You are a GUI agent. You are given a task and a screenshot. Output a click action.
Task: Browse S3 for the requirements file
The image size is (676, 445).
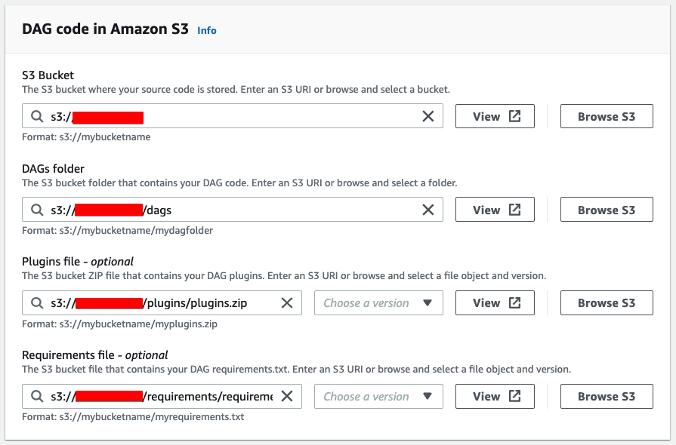[x=607, y=396]
